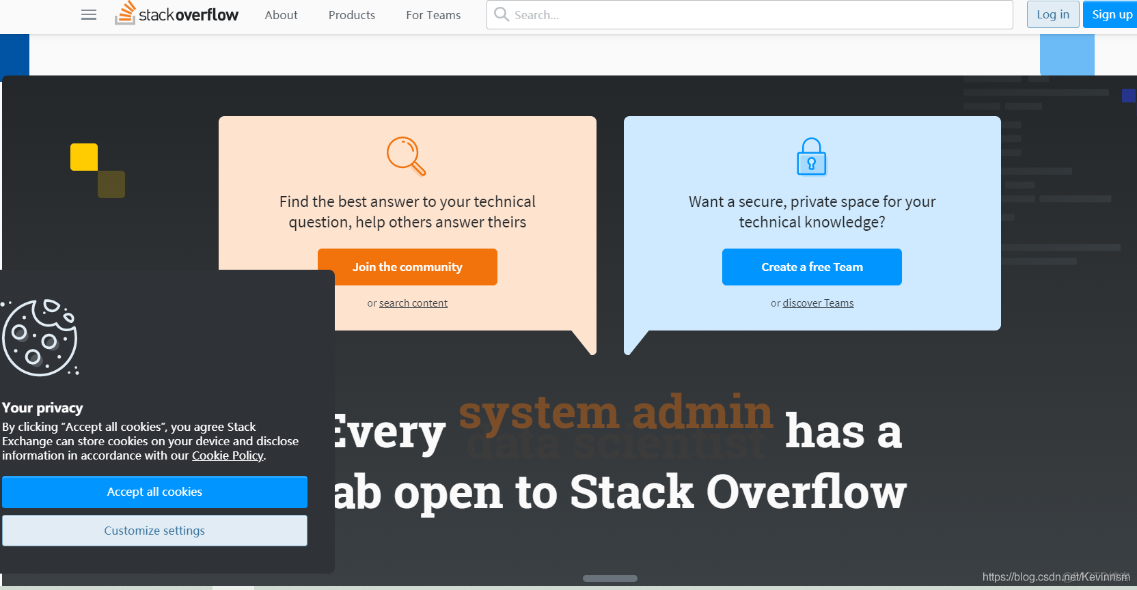Click the Stack Overflow logo
This screenshot has width=1137, height=590.
click(176, 14)
